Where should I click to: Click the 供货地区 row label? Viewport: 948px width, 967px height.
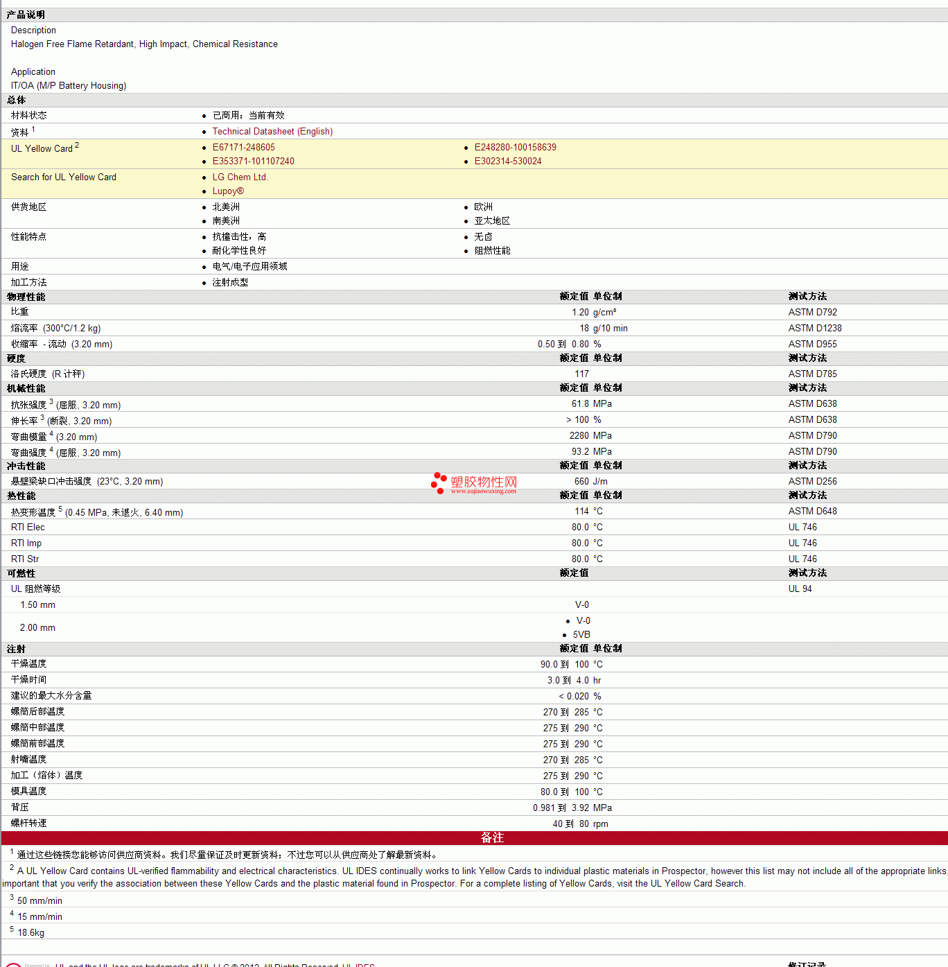[29, 207]
